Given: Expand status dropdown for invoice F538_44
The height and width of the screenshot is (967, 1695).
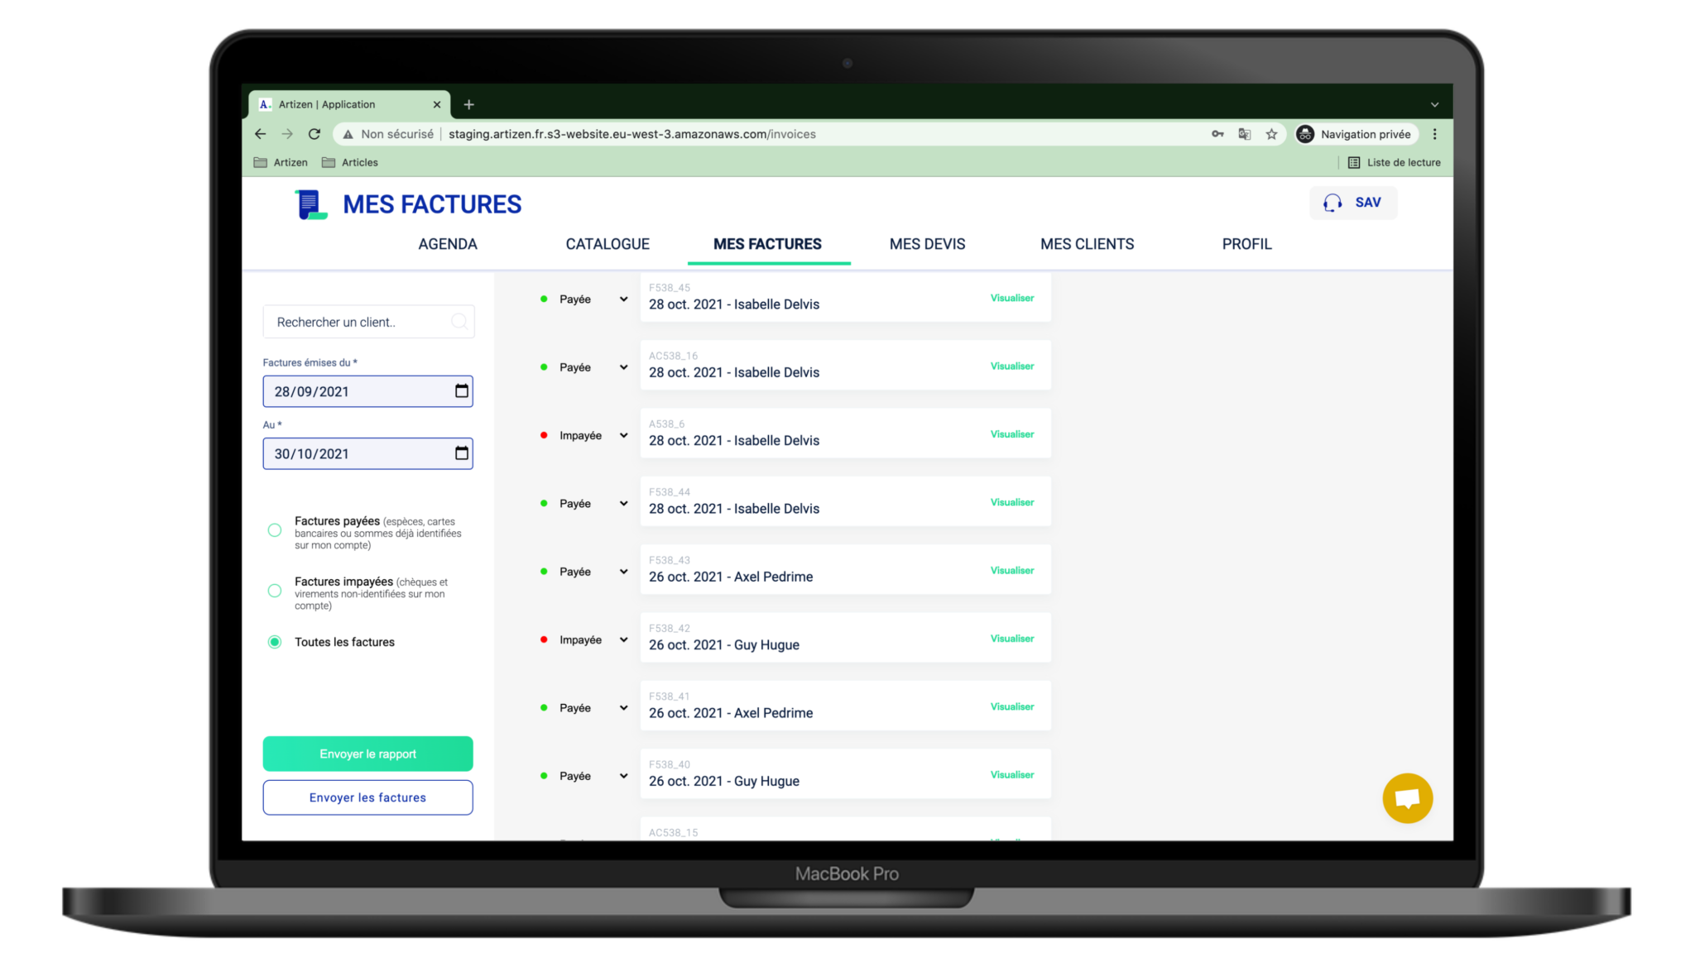Looking at the screenshot, I should pyautogui.click(x=623, y=503).
